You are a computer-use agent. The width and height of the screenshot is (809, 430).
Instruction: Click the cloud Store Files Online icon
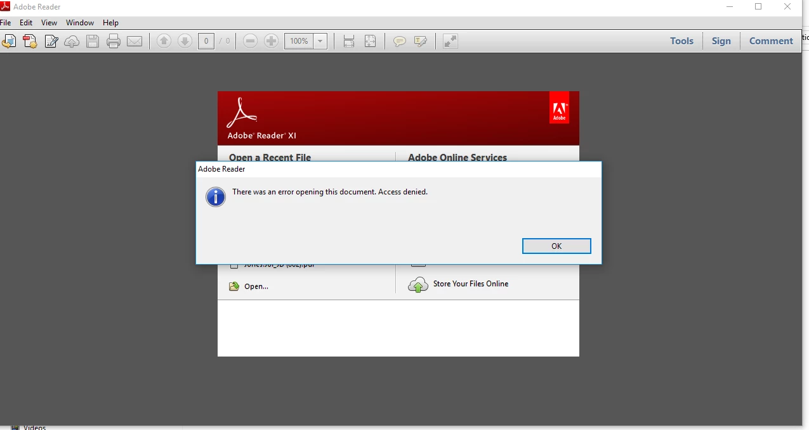click(418, 284)
